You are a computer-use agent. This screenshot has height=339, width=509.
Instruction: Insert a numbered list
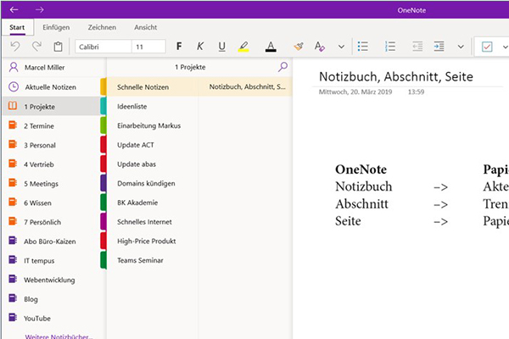390,47
